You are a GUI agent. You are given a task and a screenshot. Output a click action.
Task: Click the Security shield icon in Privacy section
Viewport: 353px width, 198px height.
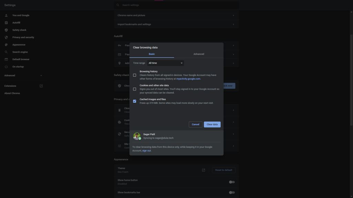click(120, 134)
